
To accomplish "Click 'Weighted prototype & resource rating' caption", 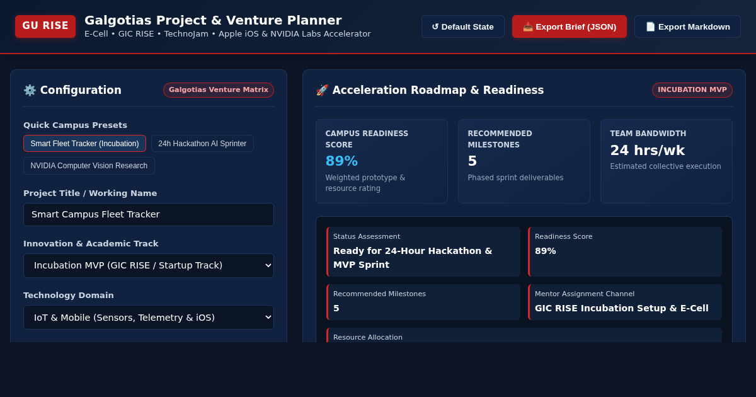I will tap(365, 183).
